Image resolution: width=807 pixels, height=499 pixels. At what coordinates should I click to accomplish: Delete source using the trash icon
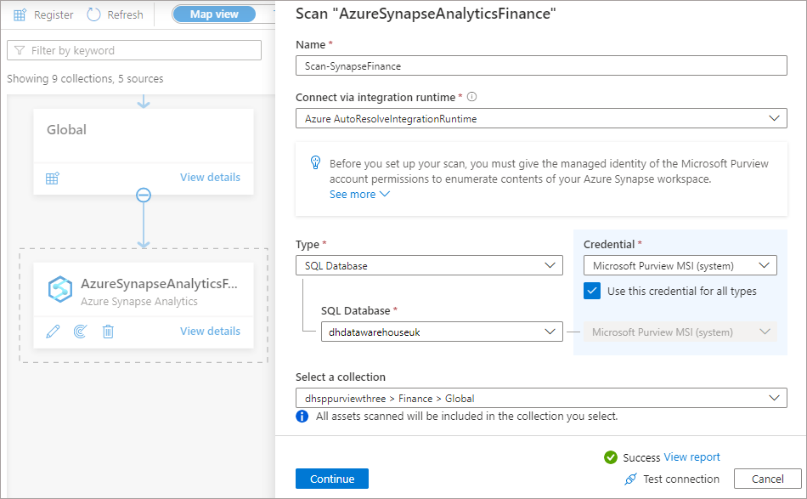(108, 332)
